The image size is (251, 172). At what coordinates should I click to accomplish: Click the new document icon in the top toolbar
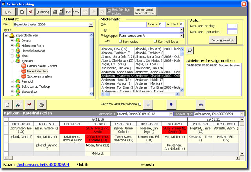click(22, 12)
